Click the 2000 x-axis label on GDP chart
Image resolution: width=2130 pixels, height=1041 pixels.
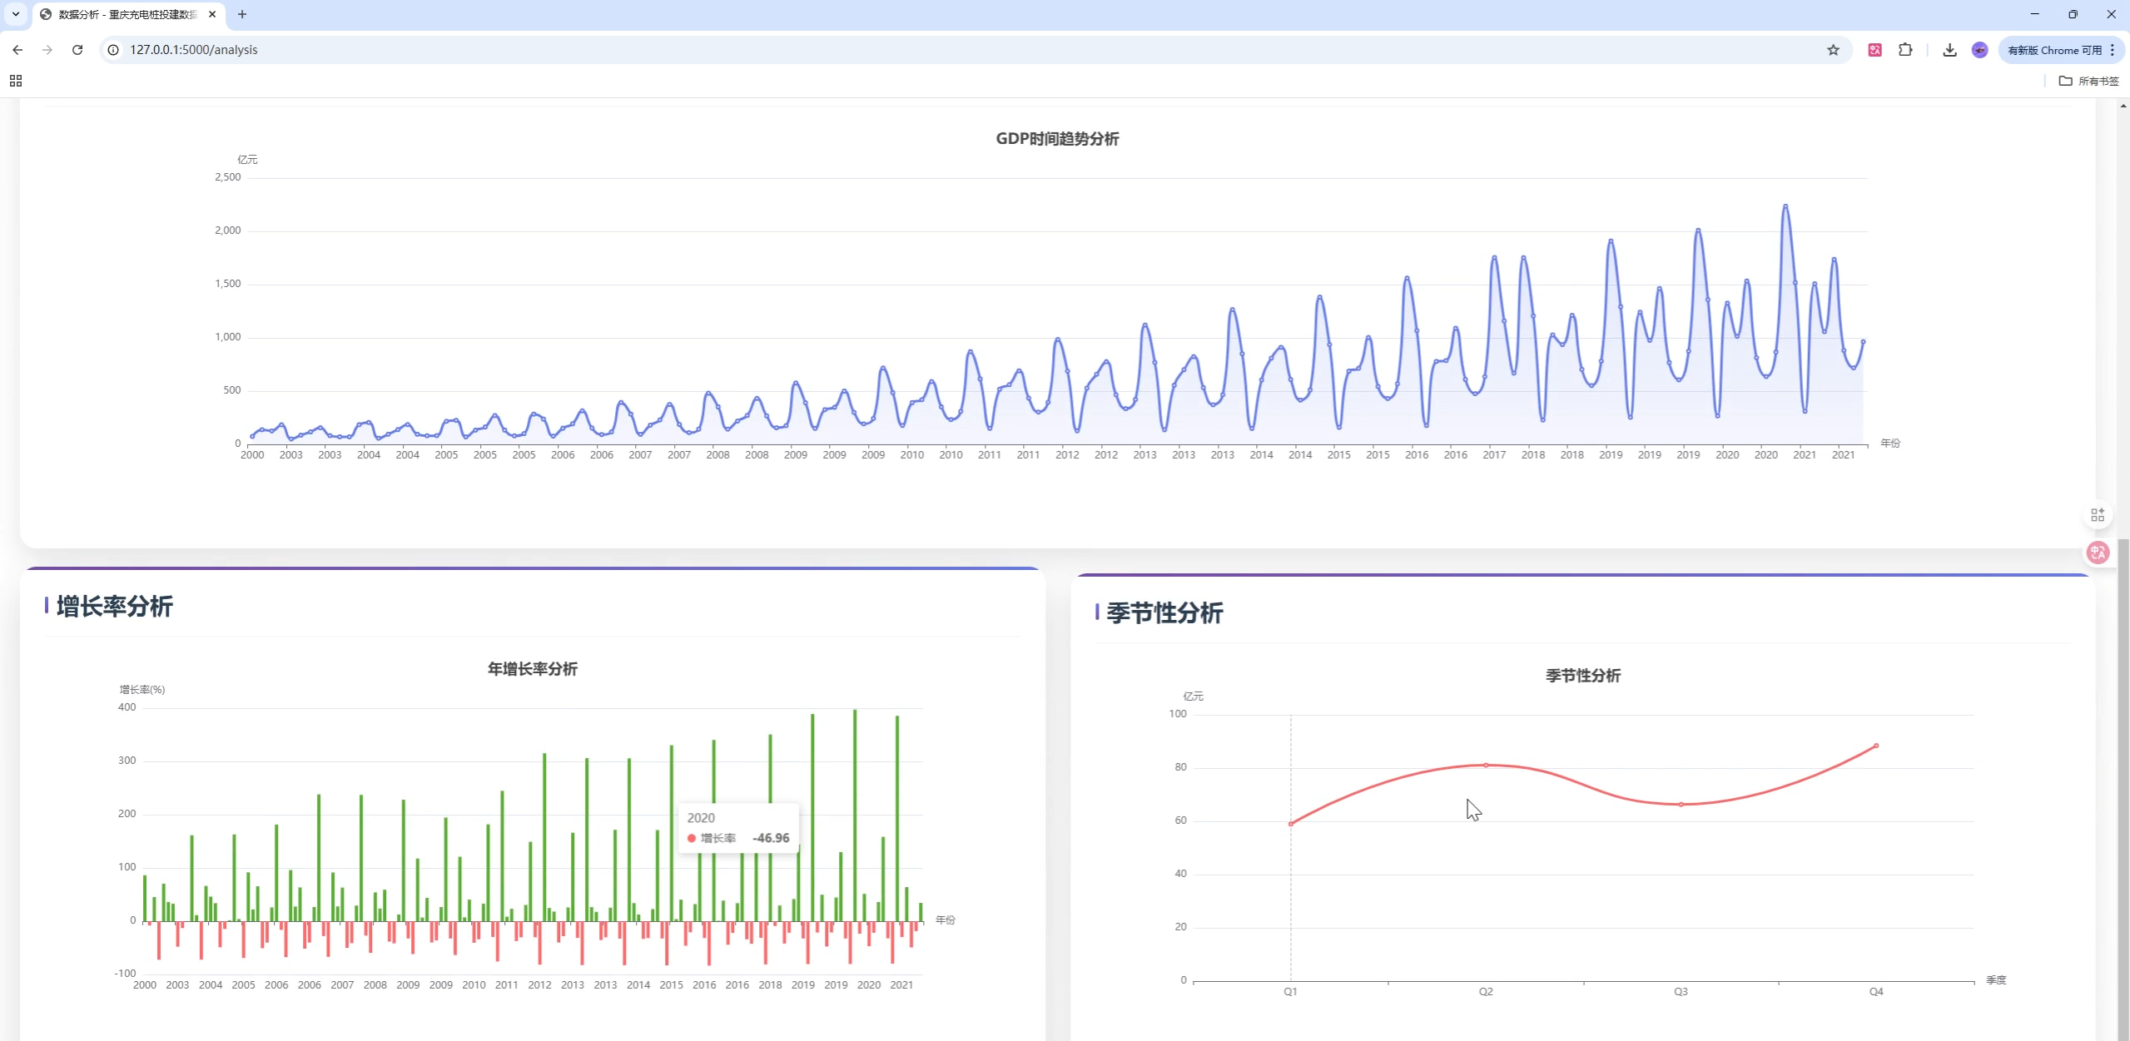point(252,454)
